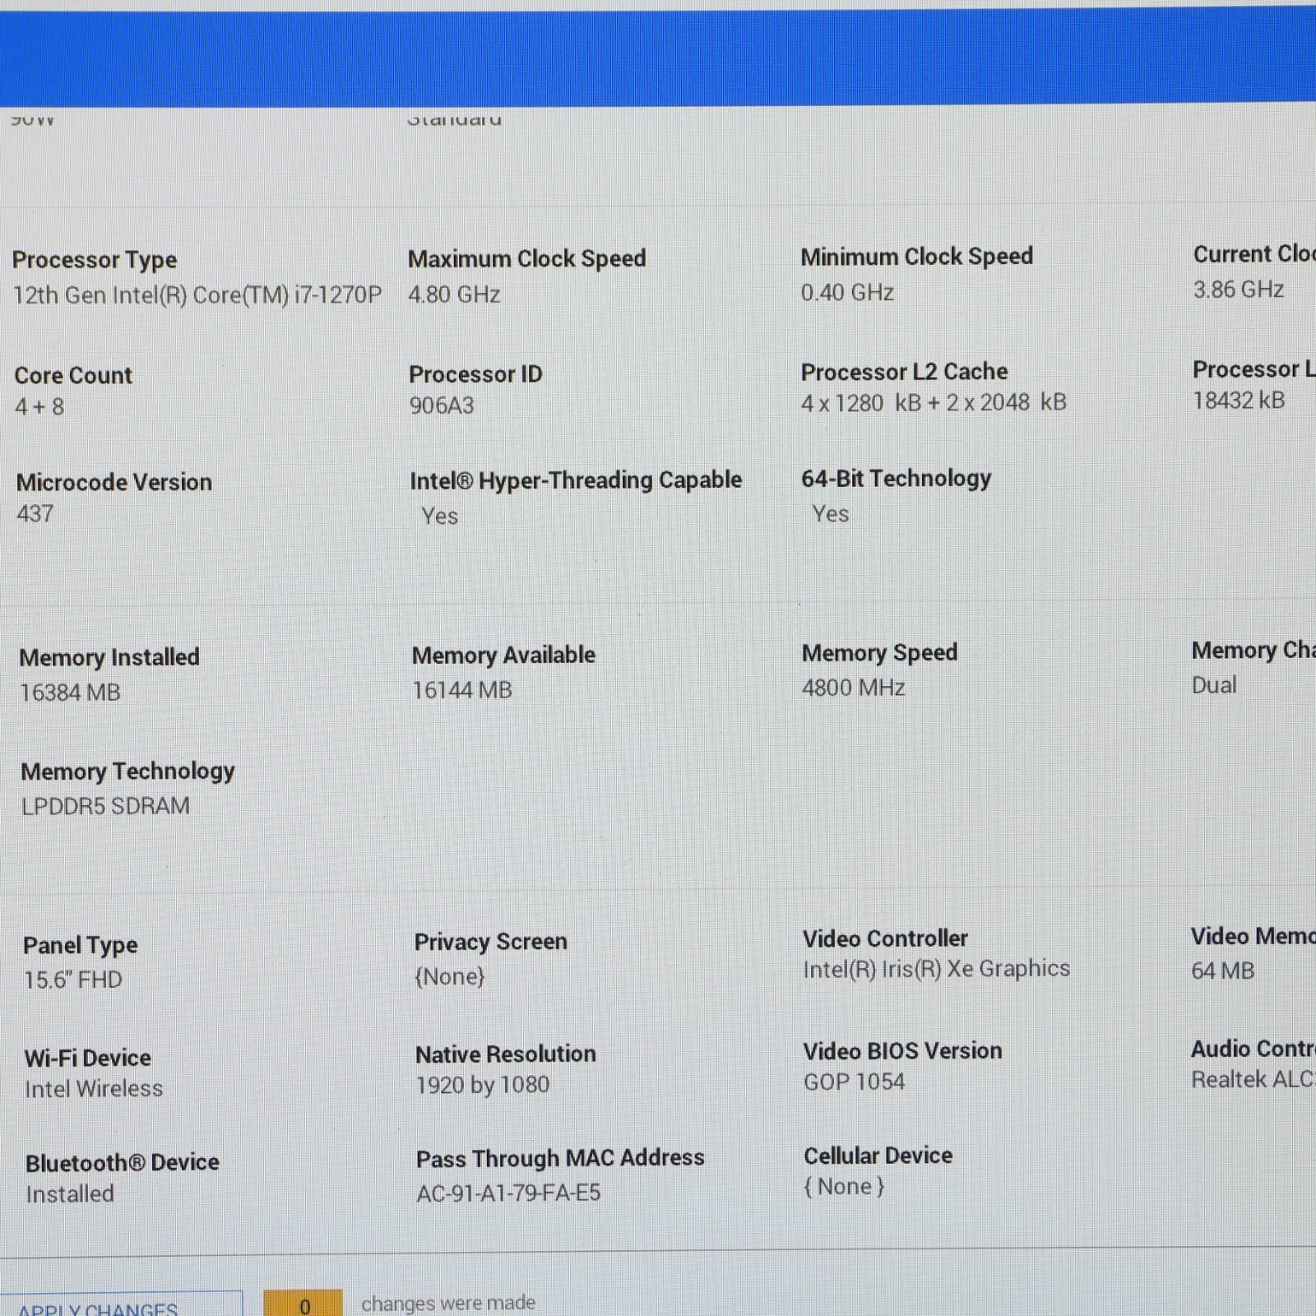Image resolution: width=1316 pixels, height=1316 pixels.
Task: Select 'Yes' under 64-Bit Technology
Action: coord(831,514)
